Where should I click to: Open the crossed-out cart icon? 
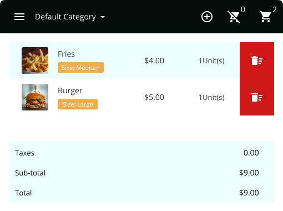tap(234, 17)
